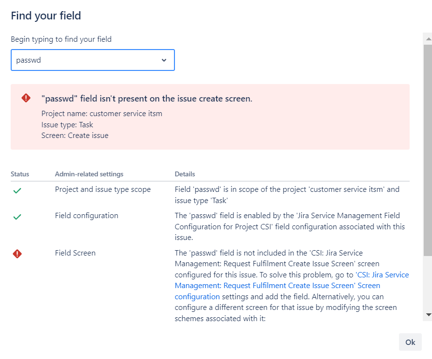Click 'Project name: customer service itsm' text
Image resolution: width=432 pixels, height=359 pixels.
(x=102, y=114)
